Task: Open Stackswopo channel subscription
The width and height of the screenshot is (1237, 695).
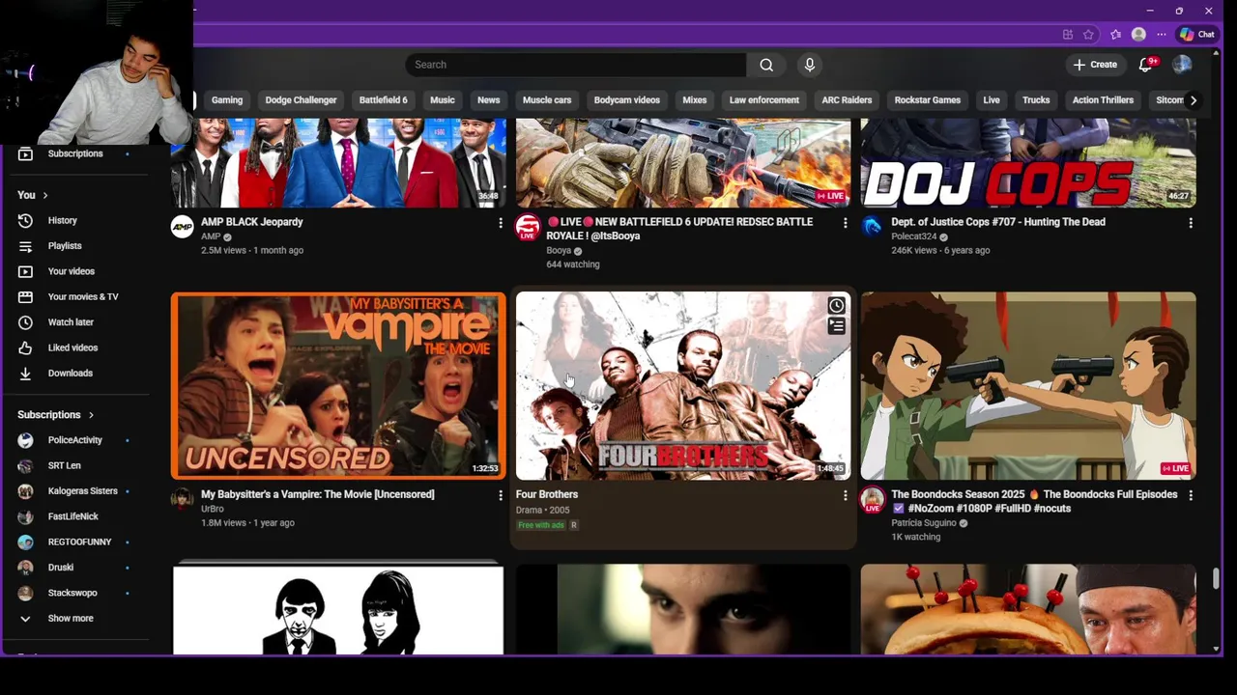Action: point(72,593)
